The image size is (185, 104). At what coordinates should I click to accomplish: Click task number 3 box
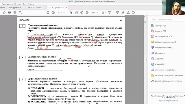point(22,26)
